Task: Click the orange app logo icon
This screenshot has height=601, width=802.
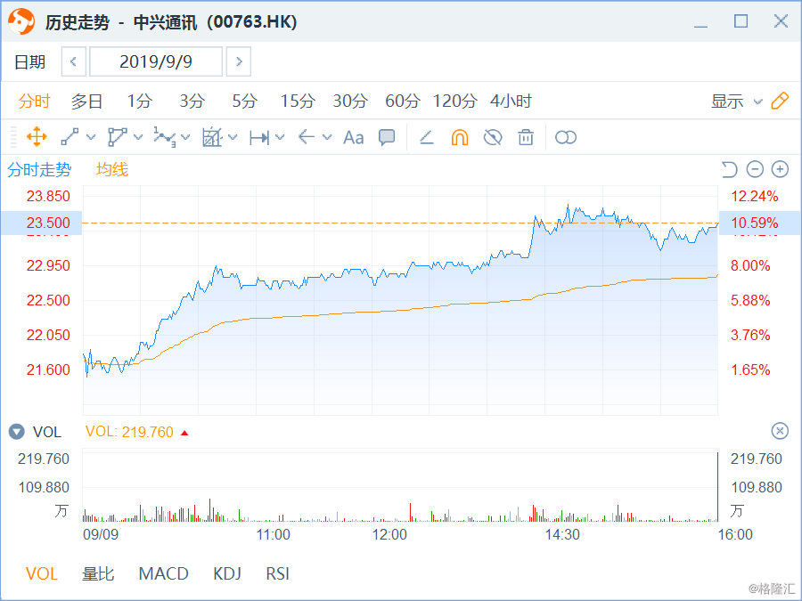Action: (21, 21)
